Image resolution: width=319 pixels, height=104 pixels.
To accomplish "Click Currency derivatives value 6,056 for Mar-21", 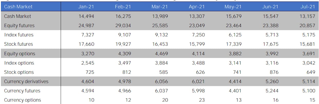I will tap(162, 81).
